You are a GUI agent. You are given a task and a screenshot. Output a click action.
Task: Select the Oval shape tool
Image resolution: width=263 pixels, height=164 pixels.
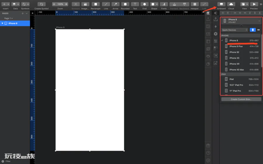pyautogui.click(x=144, y=4)
